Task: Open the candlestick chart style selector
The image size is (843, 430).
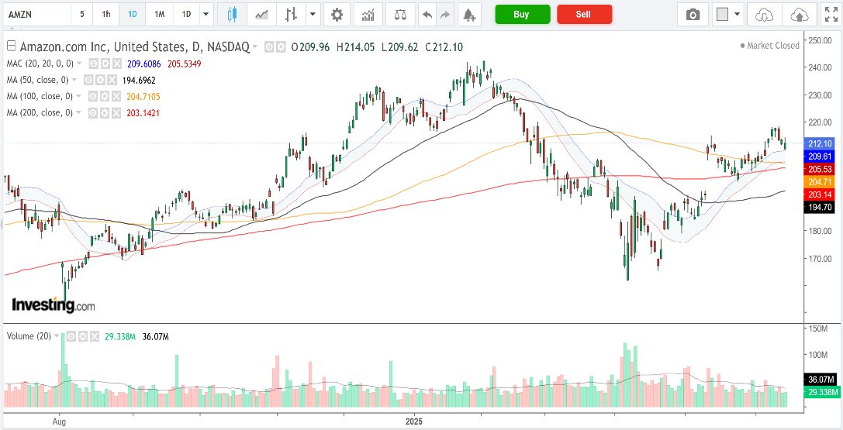Action: pos(232,15)
